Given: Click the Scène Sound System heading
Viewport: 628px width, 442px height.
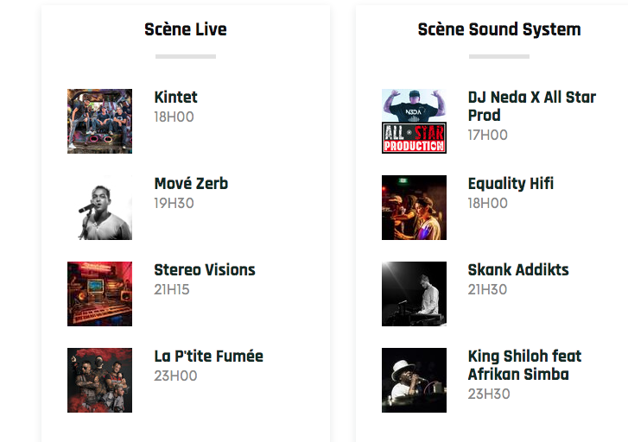Looking at the screenshot, I should coord(499,29).
